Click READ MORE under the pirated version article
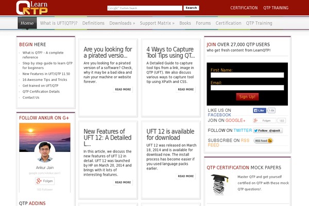This screenshot has height=206, width=309. pos(123,89)
